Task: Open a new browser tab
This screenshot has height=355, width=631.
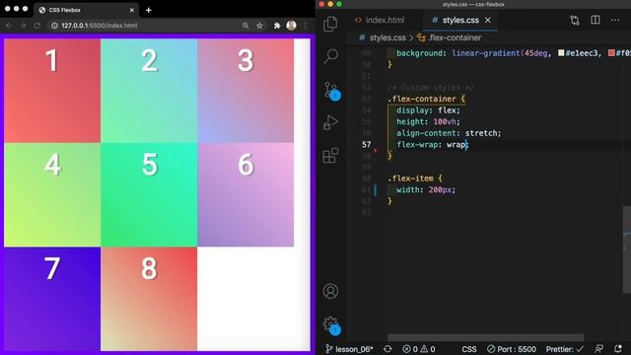Action: [x=149, y=10]
